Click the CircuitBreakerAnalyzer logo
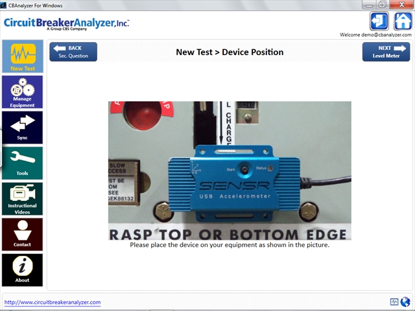 pos(66,24)
